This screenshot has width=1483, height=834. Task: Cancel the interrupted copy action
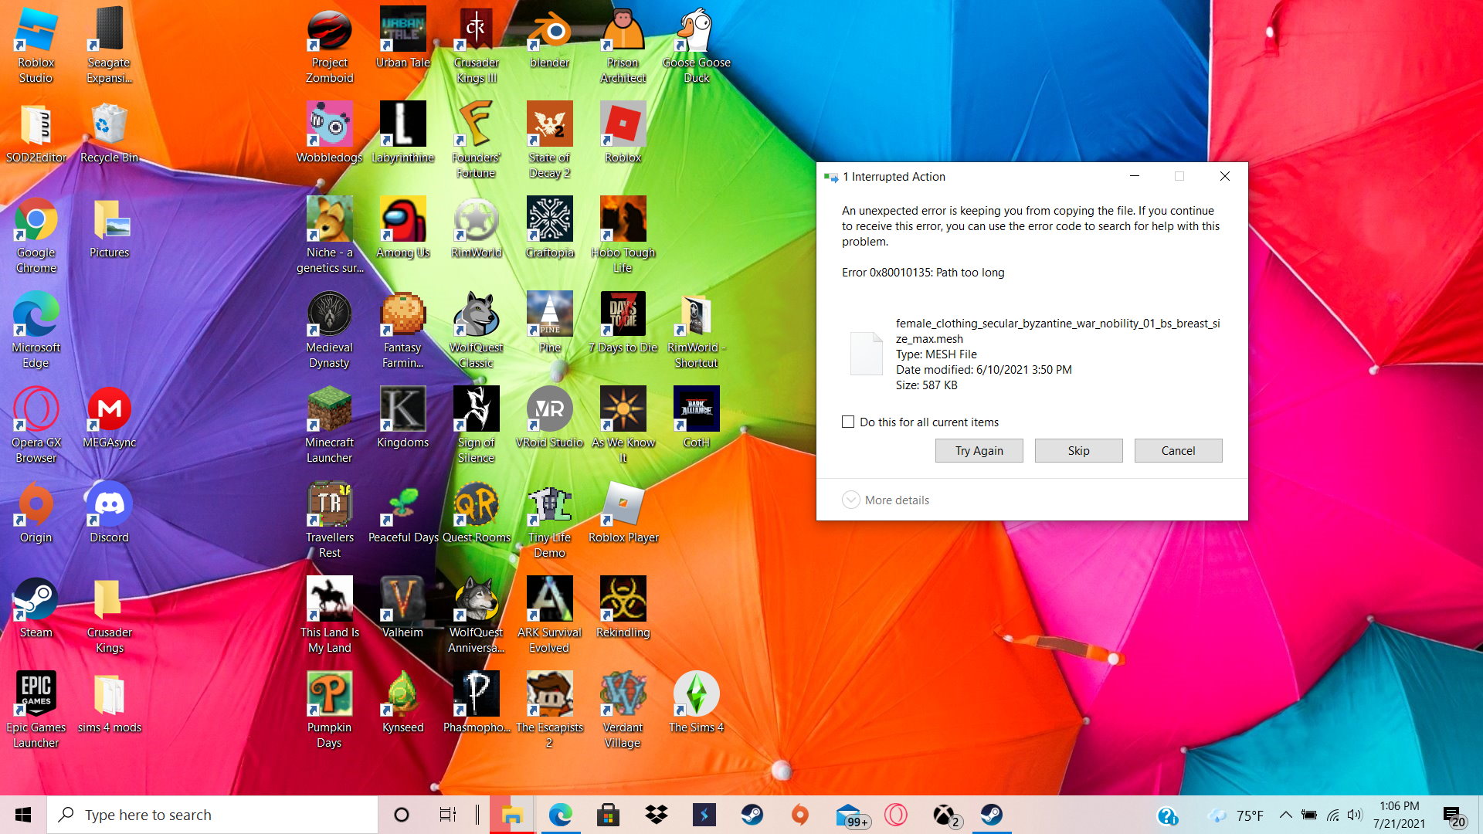coord(1178,450)
